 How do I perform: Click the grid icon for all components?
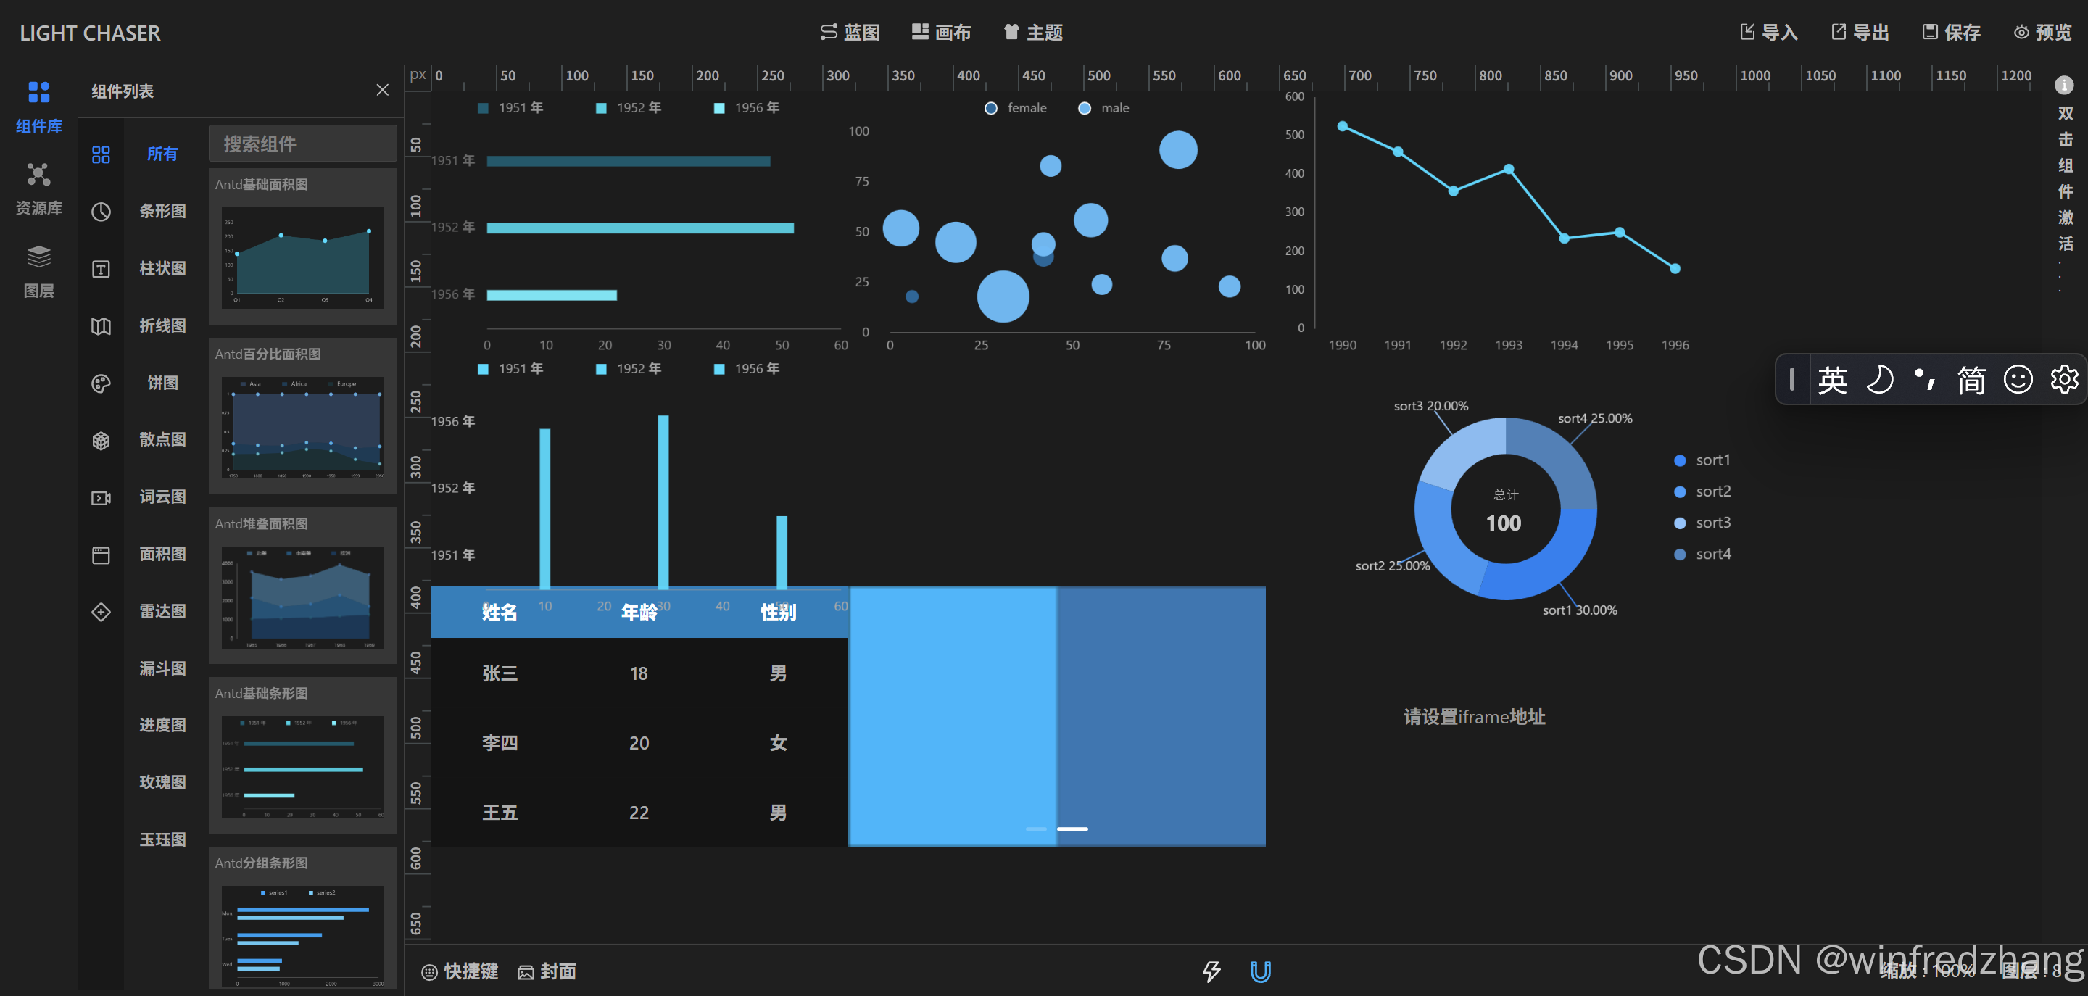[101, 154]
